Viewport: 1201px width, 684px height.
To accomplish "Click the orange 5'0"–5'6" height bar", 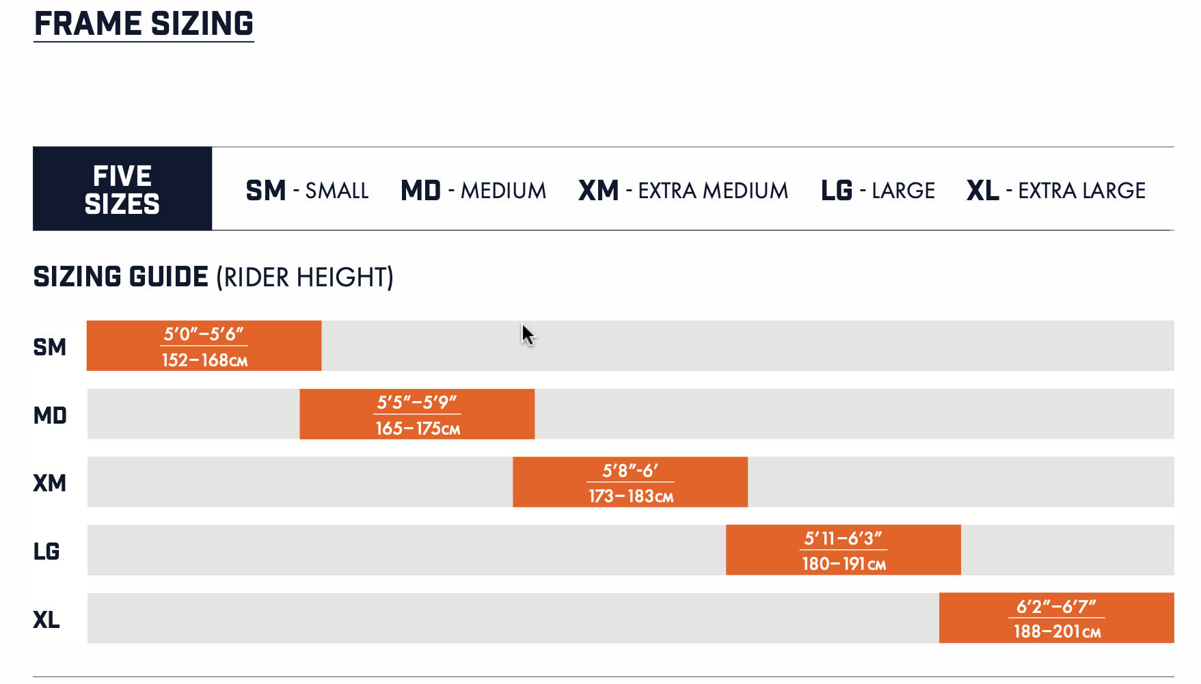I will pyautogui.click(x=204, y=346).
